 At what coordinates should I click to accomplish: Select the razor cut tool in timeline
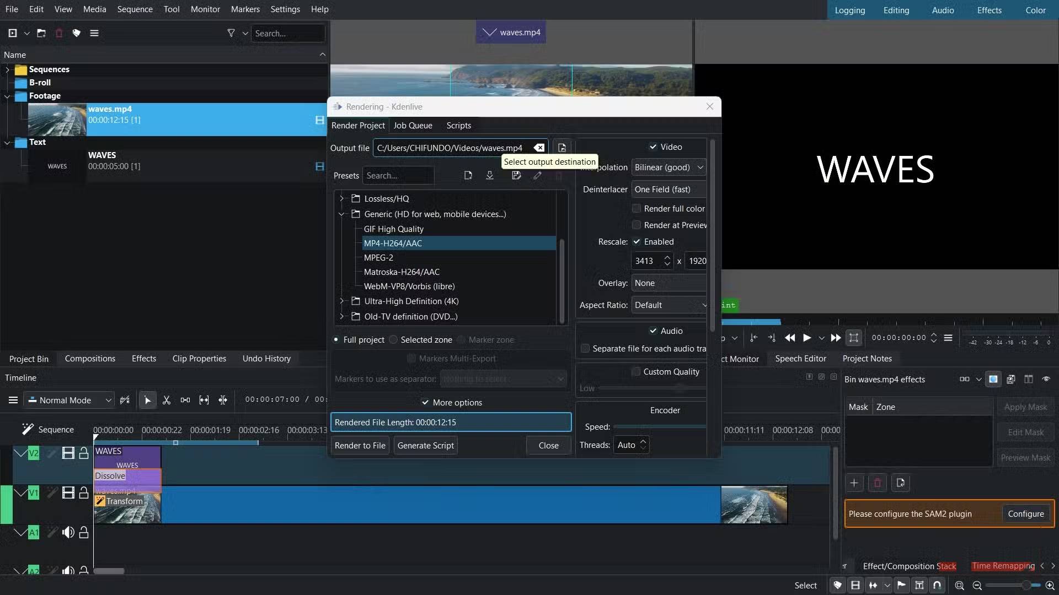(x=166, y=401)
